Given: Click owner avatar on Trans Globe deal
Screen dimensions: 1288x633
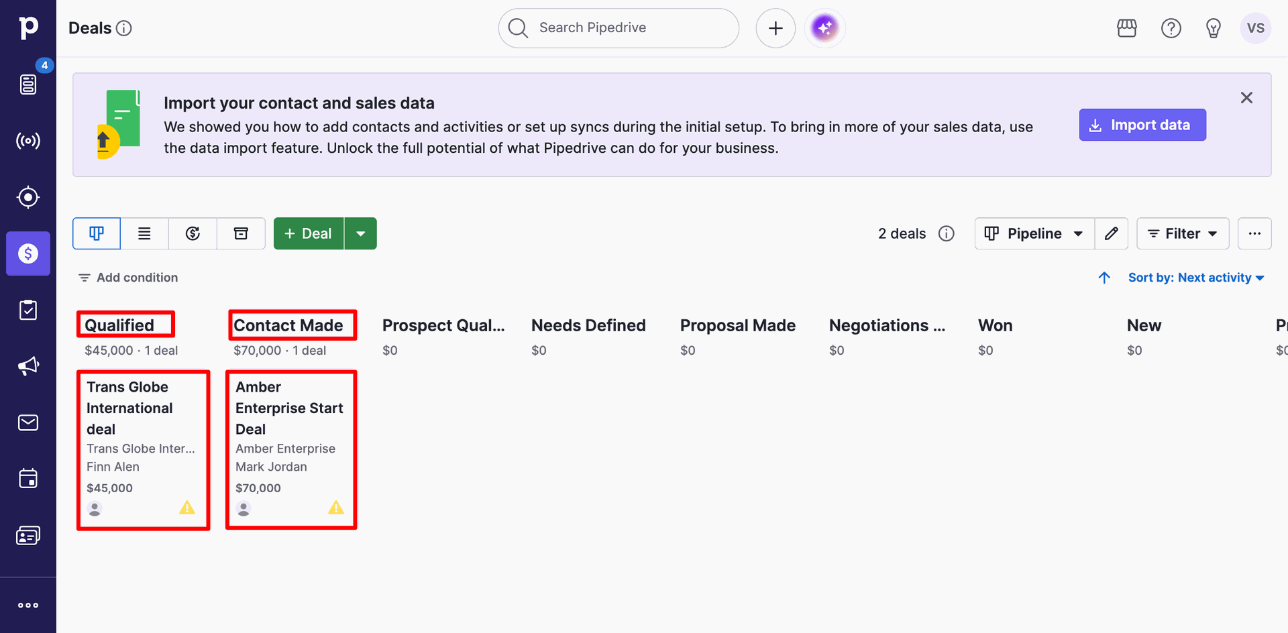Looking at the screenshot, I should [x=95, y=509].
